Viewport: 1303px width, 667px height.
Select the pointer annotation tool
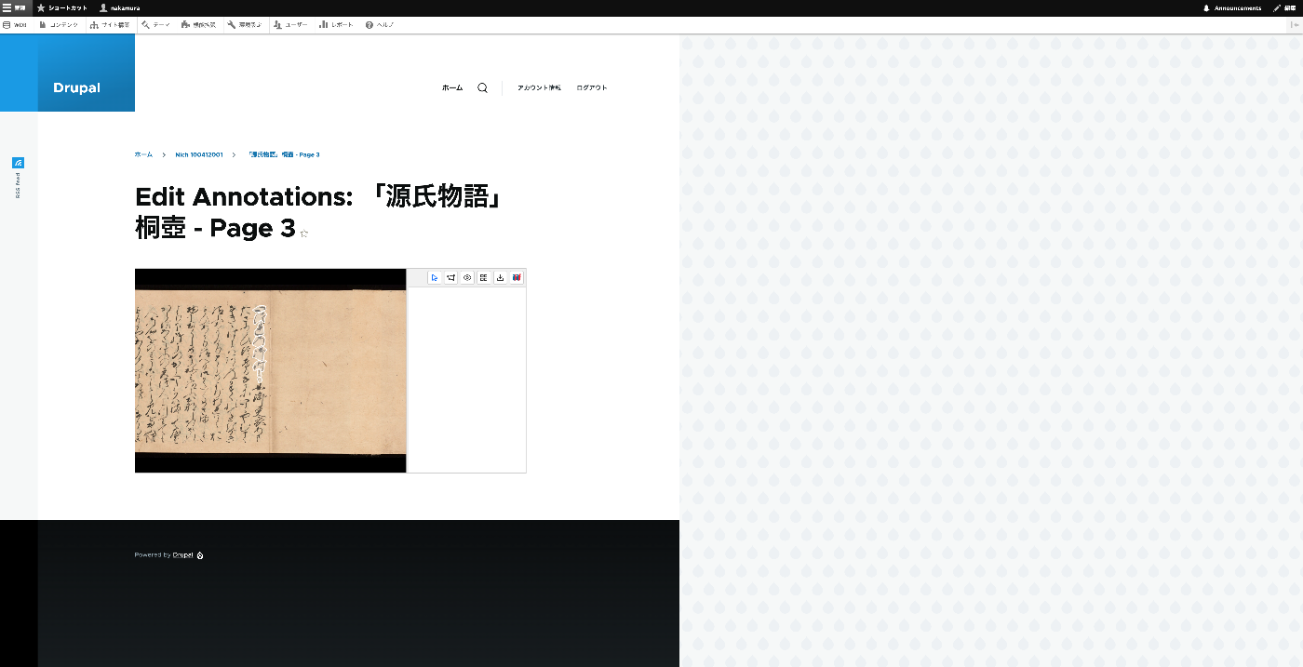click(435, 277)
